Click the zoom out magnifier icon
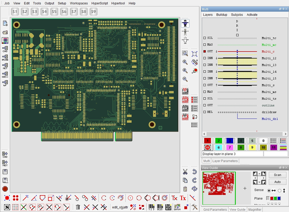 (185, 79)
